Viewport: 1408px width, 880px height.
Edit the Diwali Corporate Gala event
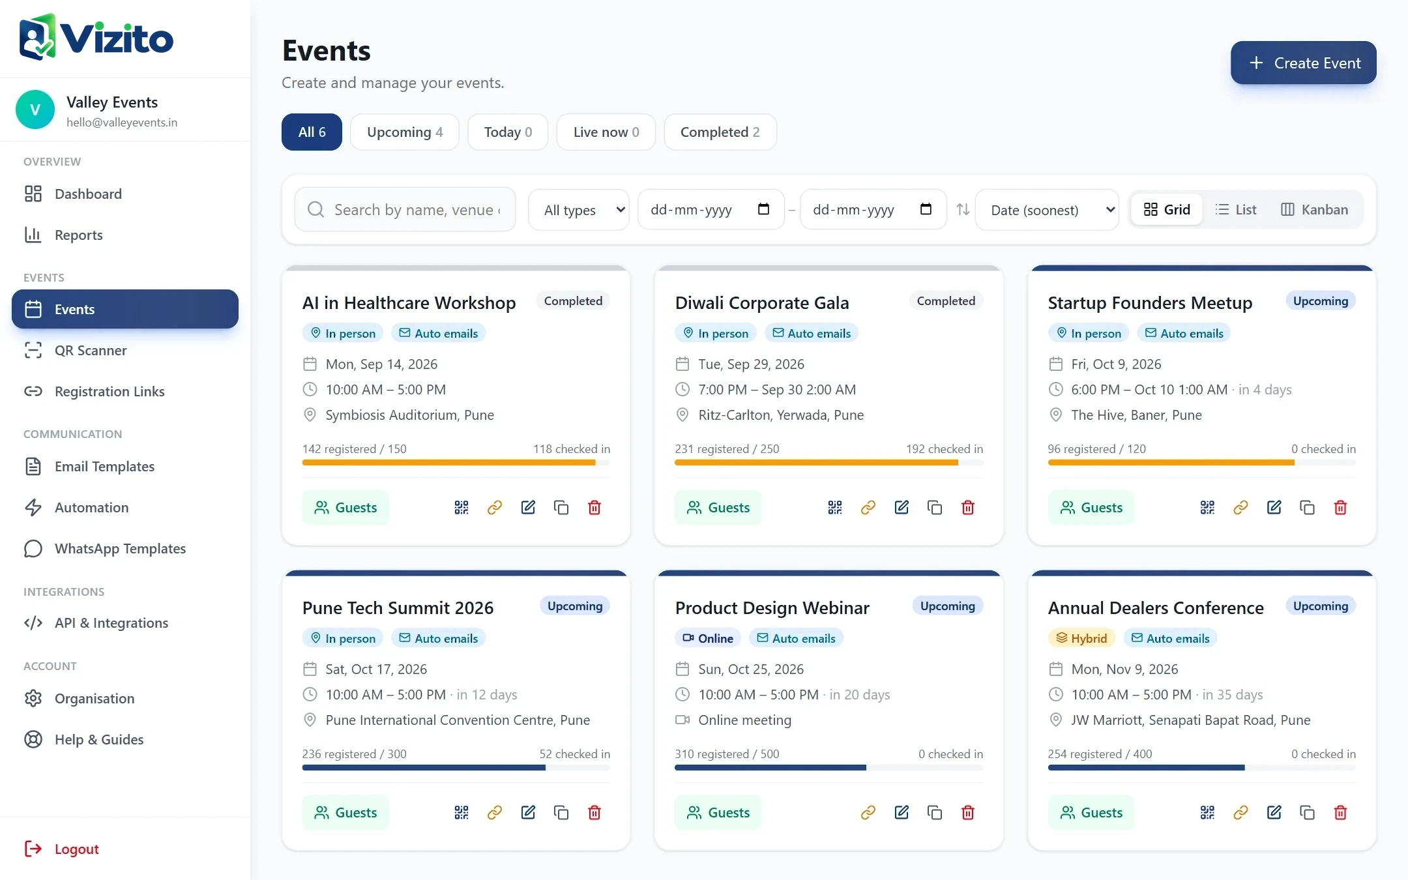pyautogui.click(x=902, y=507)
